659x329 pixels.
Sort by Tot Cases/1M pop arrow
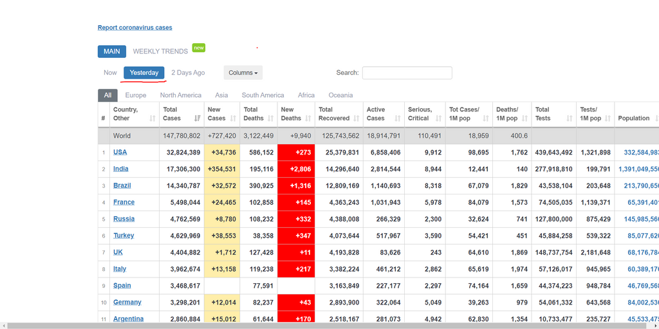coord(486,118)
